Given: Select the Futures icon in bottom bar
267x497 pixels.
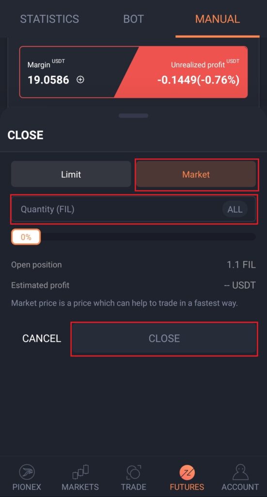Looking at the screenshot, I should (187, 473).
